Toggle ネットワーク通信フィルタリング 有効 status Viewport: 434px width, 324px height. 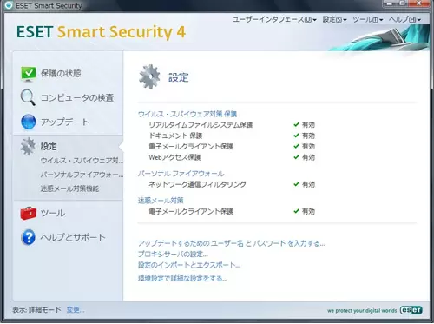click(305, 184)
